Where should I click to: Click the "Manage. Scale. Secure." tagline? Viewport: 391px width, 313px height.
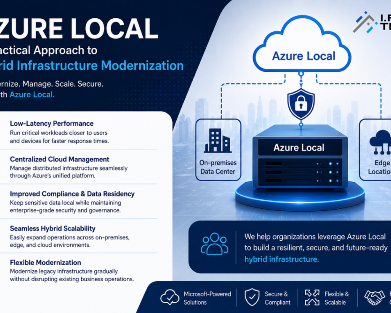click(x=63, y=84)
